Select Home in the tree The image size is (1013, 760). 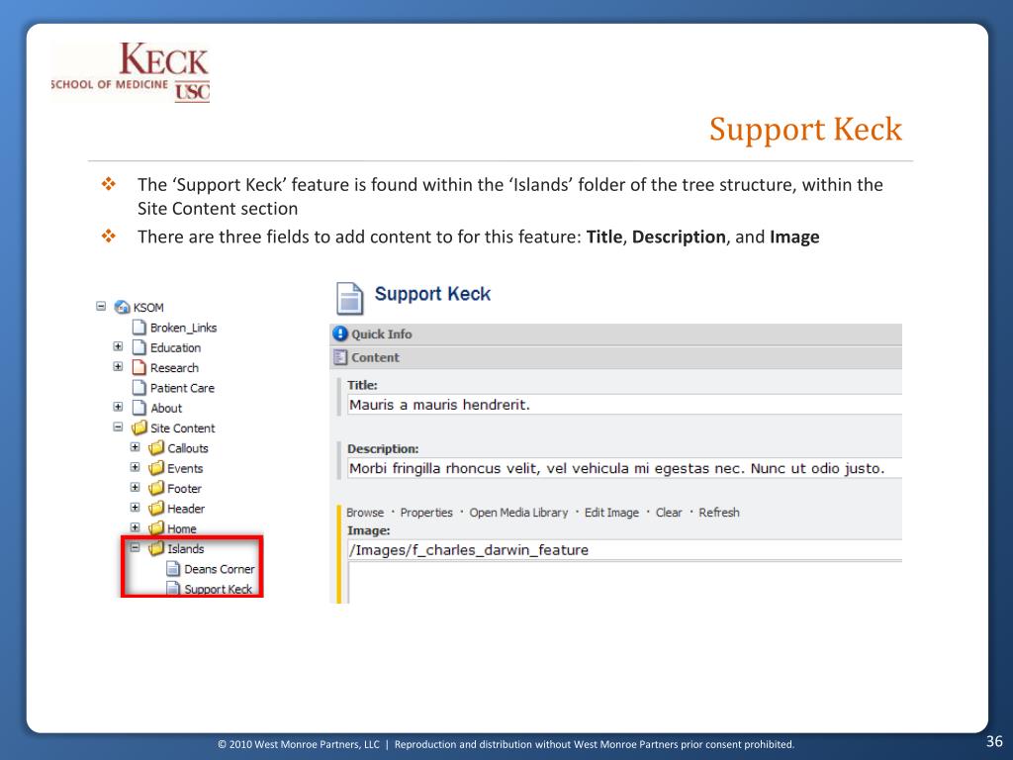click(182, 528)
